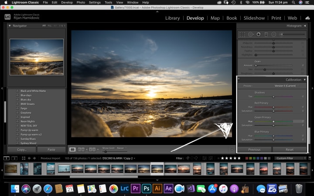Screen dimensions: 314x196
Task: Select the Adjustment Brush tool
Action: coord(292,34)
